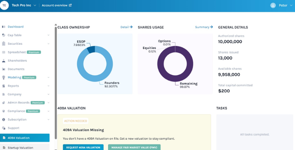Click the Dashboard sidebar icon
The height and width of the screenshot is (150, 295).
tap(4, 27)
